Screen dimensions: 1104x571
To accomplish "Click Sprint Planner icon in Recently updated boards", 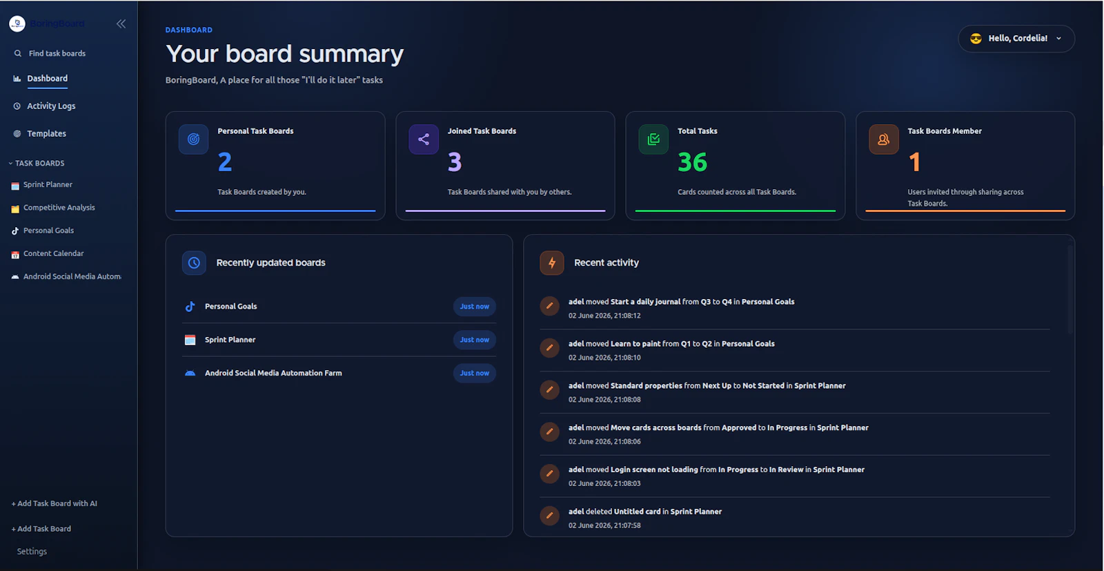I will (190, 340).
